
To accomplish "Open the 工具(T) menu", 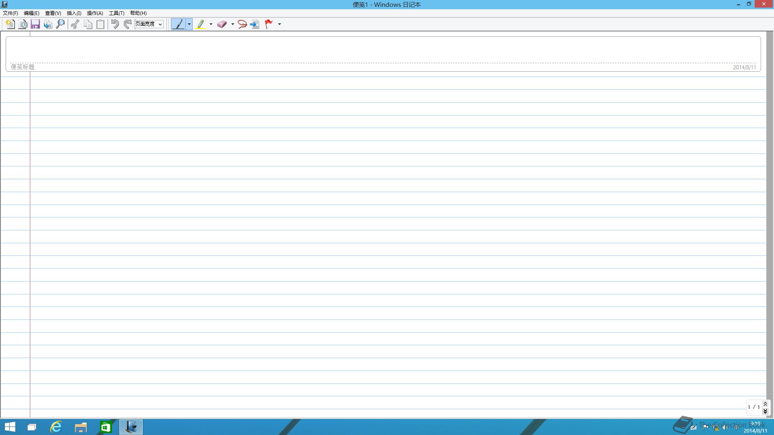I will [x=117, y=13].
